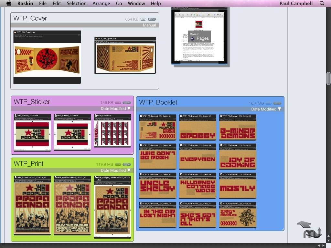
Task: Click the scroll down arrow
Action: click(328, 240)
